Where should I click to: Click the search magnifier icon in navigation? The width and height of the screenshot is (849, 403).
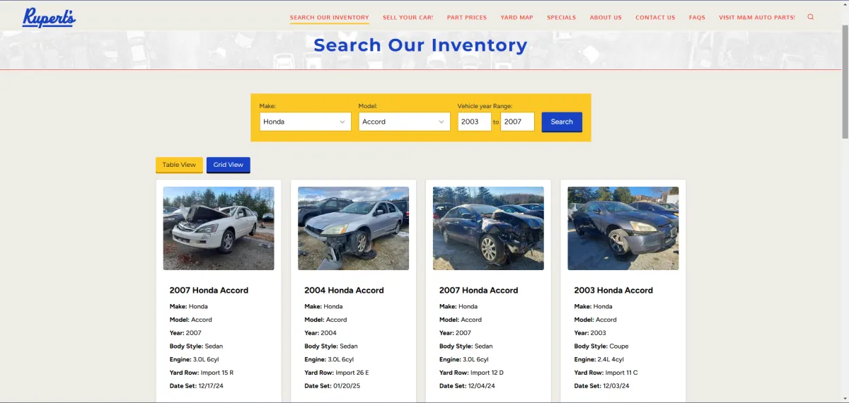[x=811, y=17]
